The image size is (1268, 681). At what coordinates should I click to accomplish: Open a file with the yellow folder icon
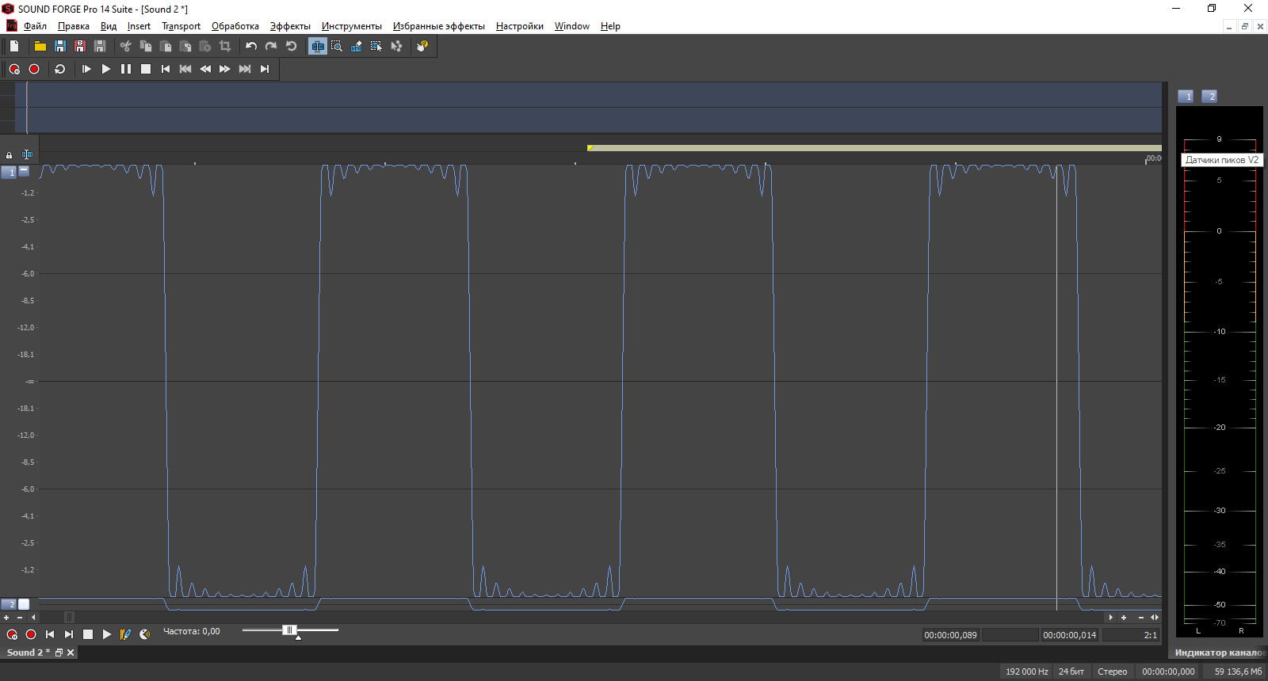pos(40,47)
